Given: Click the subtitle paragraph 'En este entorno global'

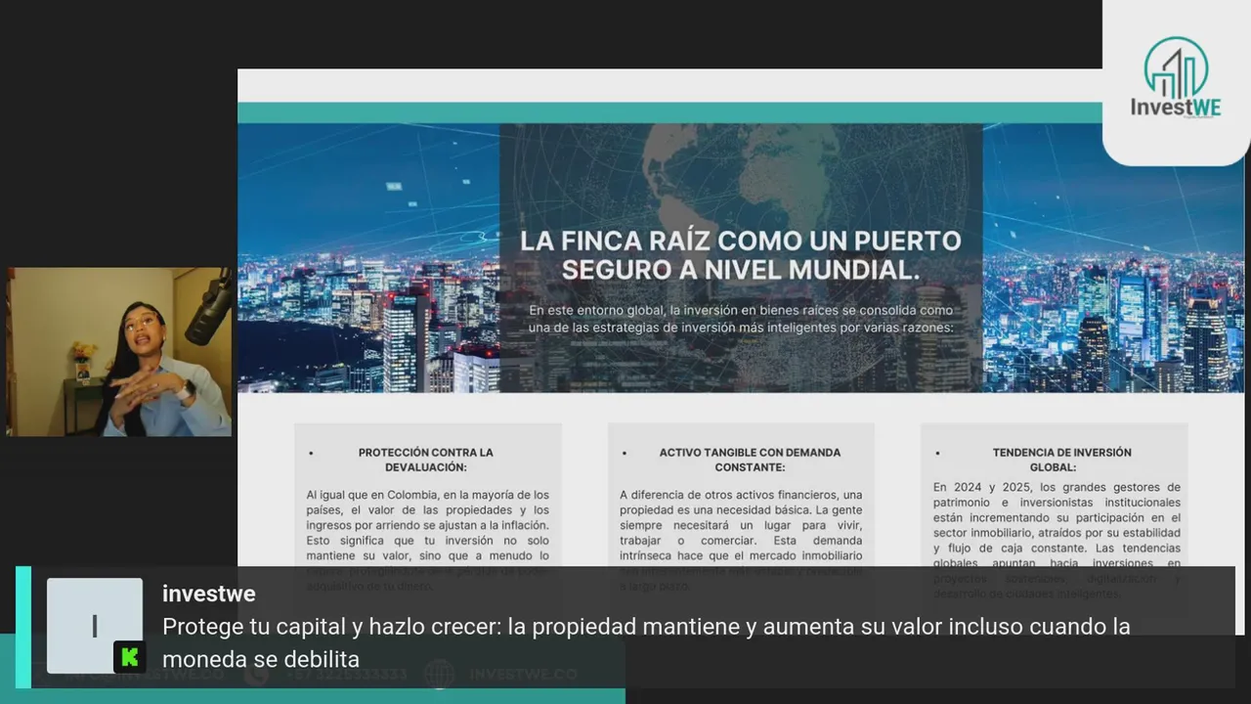Looking at the screenshot, I should (x=740, y=319).
